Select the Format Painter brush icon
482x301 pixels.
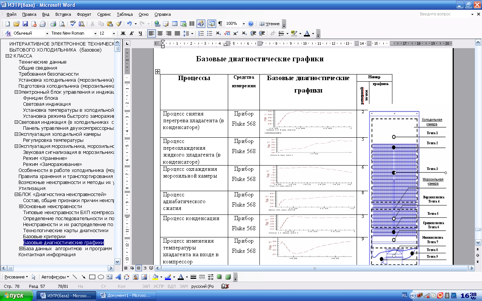pos(118,24)
